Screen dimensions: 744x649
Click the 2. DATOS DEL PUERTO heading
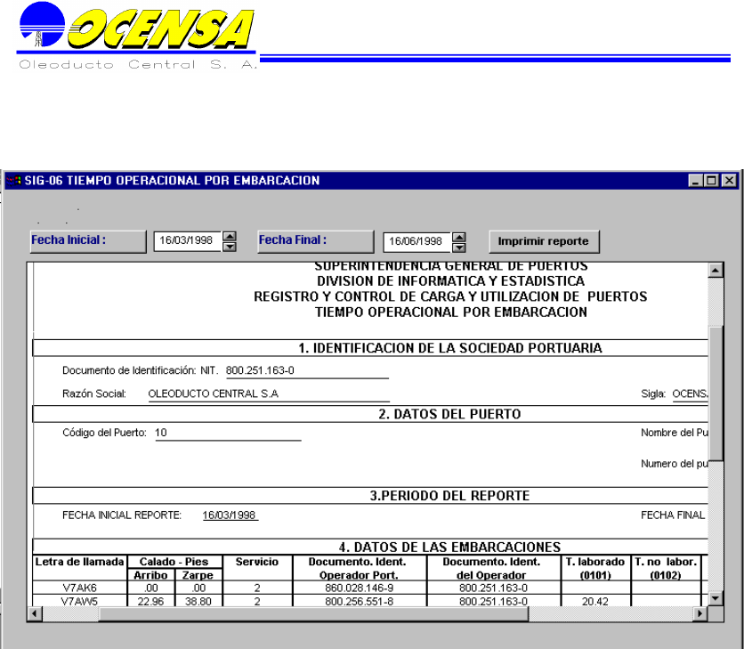[x=449, y=414]
